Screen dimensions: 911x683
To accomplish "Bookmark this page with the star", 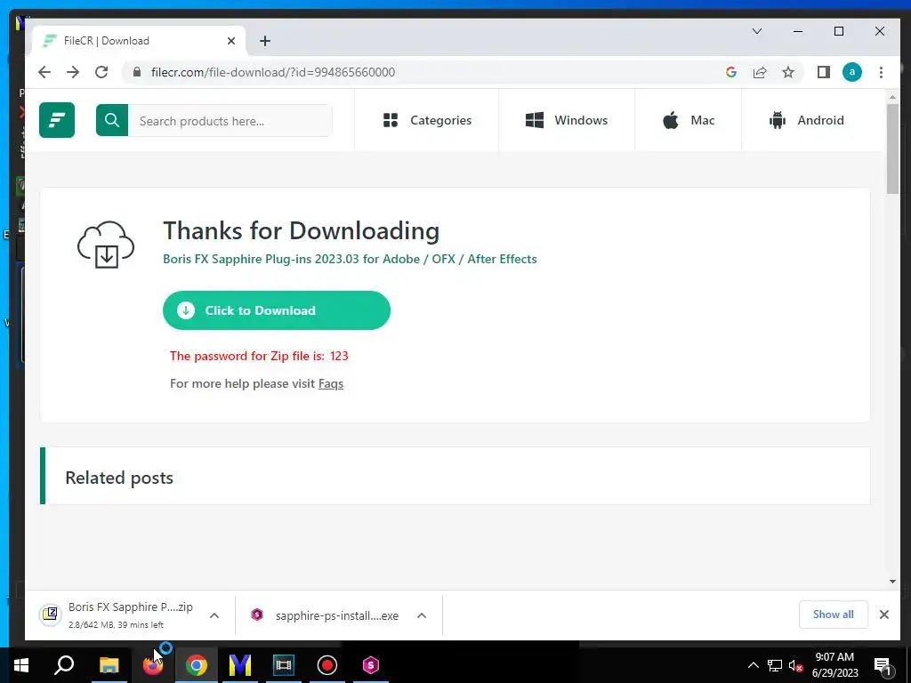I will [x=788, y=72].
